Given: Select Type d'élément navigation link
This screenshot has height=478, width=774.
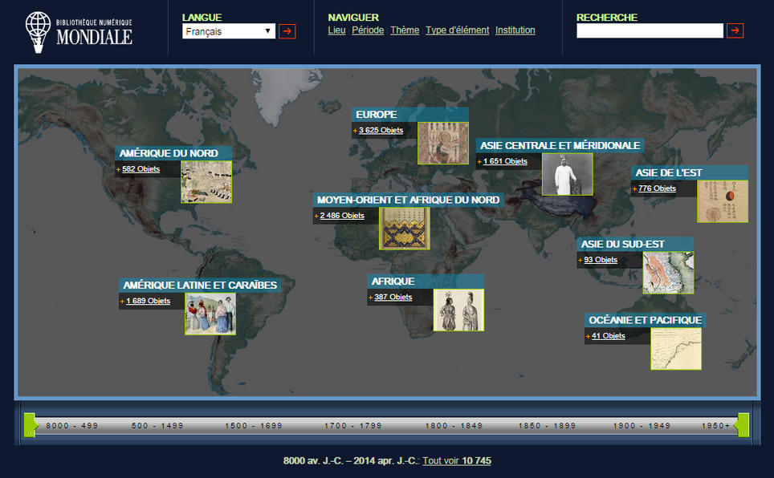Looking at the screenshot, I should pos(457,30).
